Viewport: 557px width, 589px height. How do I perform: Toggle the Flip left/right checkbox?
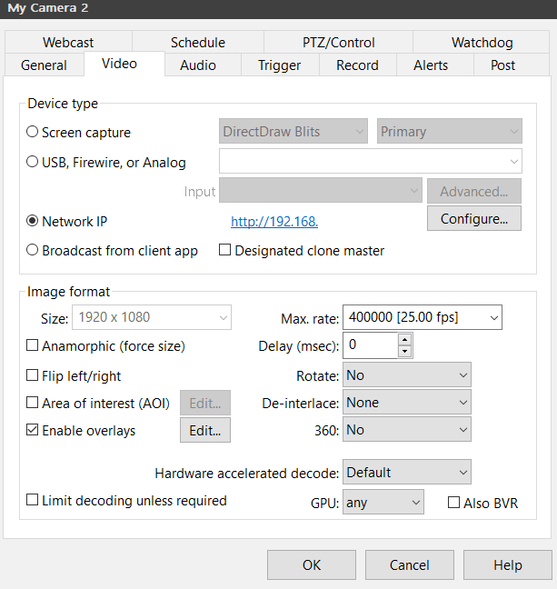tap(33, 375)
